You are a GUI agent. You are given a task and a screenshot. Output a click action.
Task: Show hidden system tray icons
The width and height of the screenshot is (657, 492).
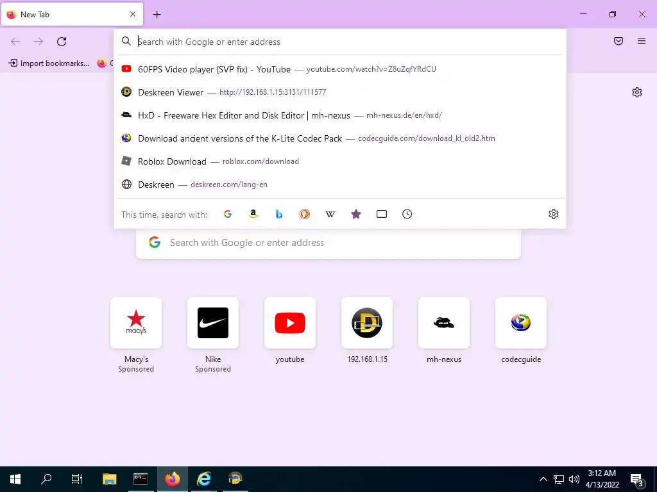click(x=543, y=479)
